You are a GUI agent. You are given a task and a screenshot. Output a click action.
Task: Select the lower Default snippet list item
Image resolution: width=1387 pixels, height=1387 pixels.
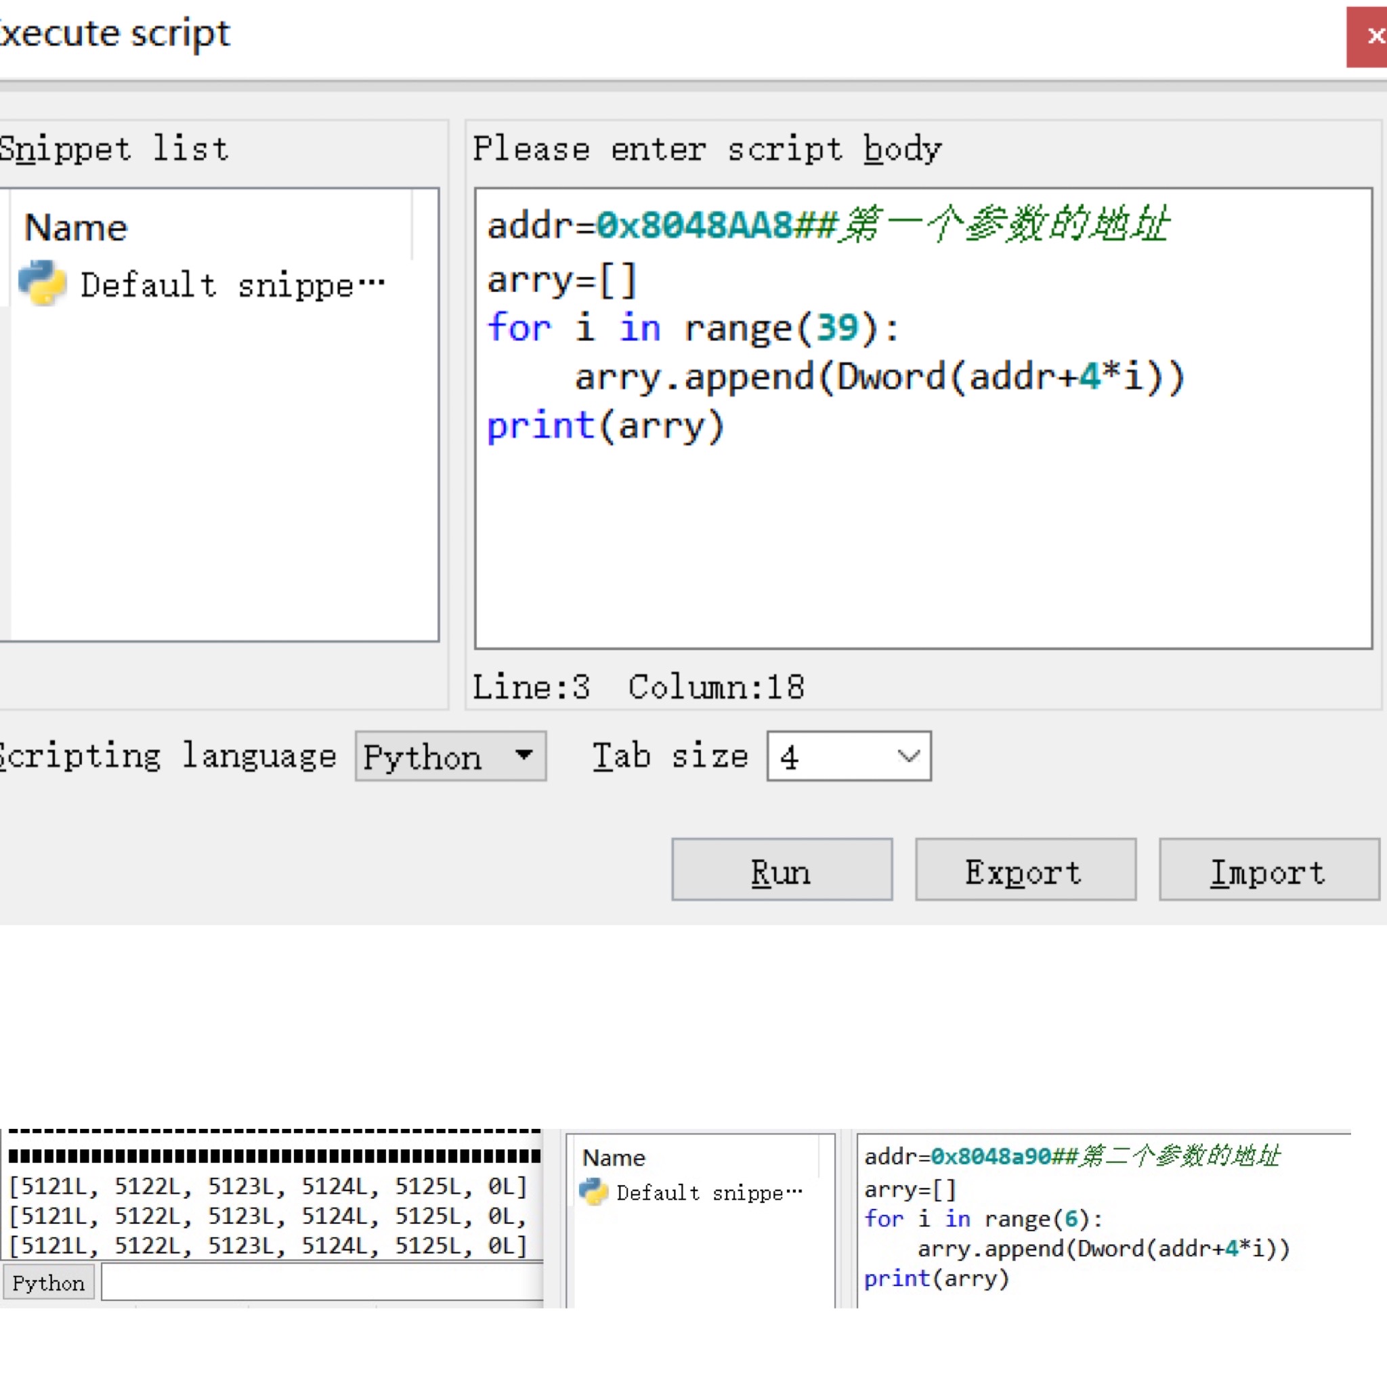[x=707, y=1193]
